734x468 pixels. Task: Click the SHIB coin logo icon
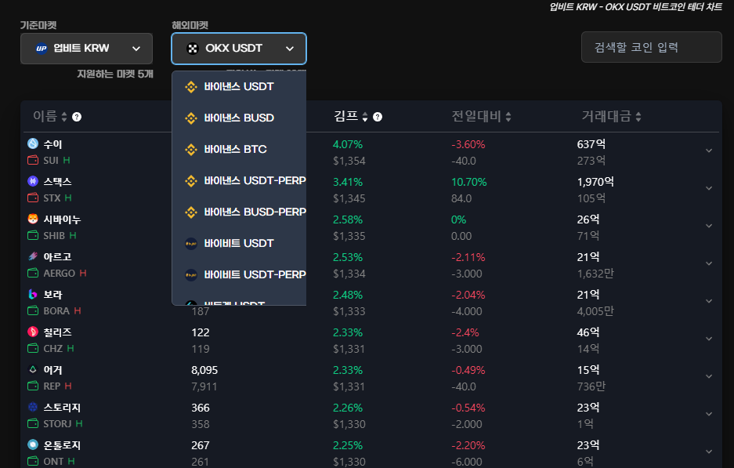(33, 219)
